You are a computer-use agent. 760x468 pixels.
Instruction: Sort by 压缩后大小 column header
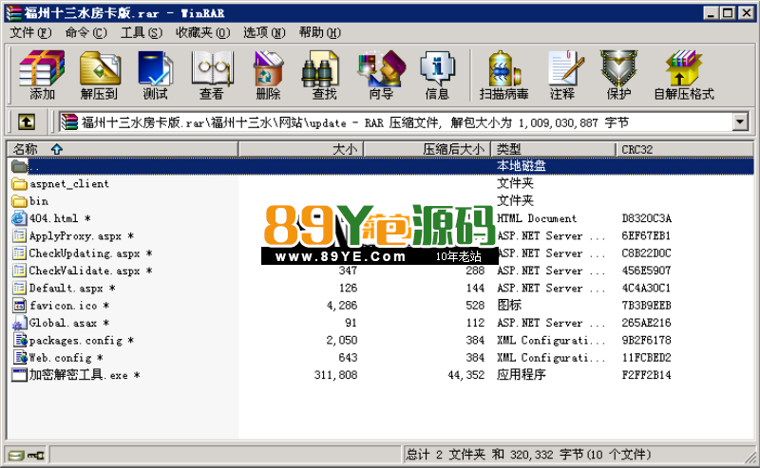427,149
